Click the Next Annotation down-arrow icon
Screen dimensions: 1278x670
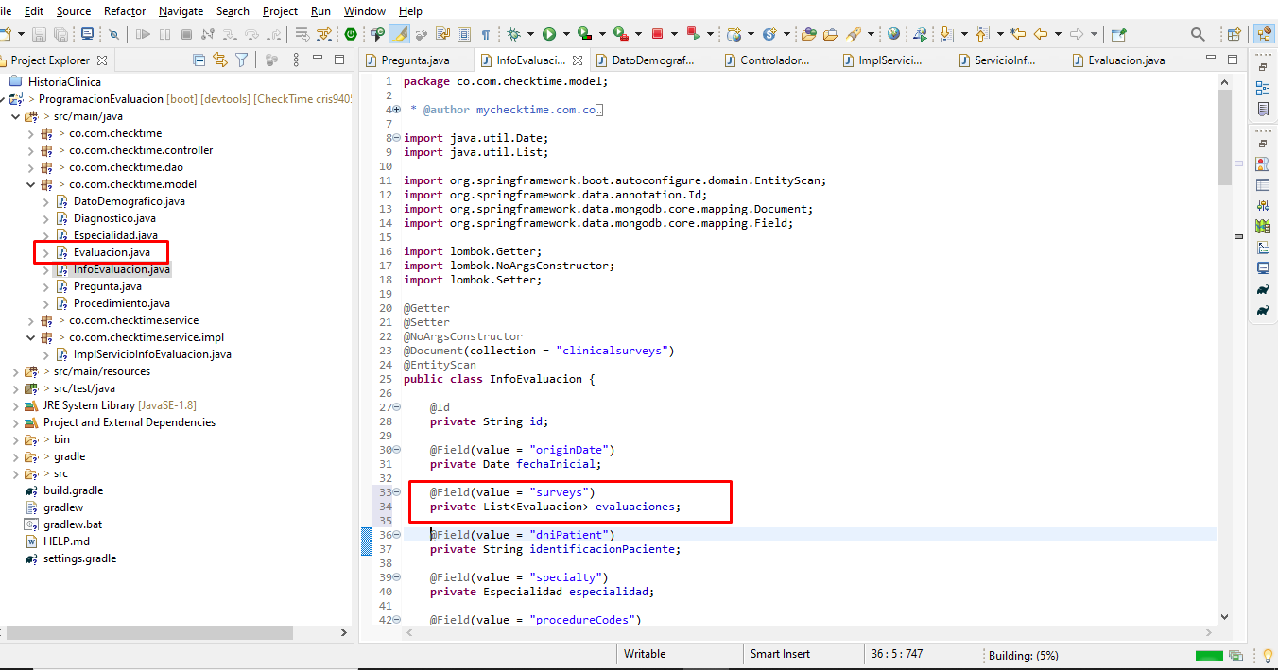tap(946, 34)
